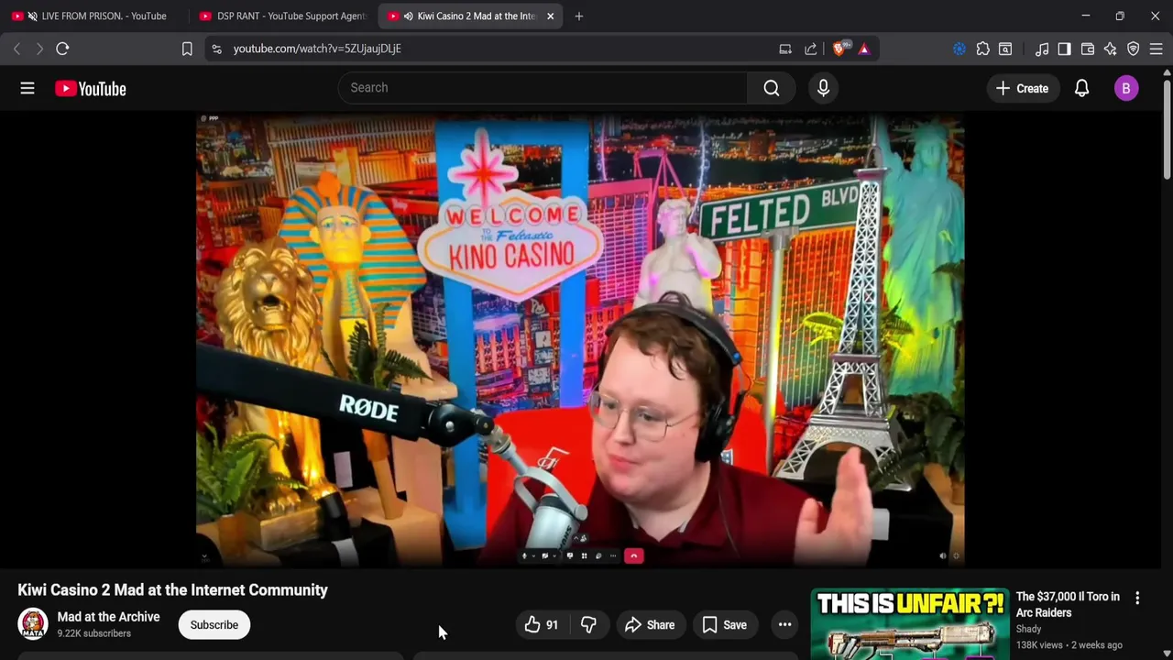Screen dimensions: 1173x660
Task: Share this page from address bar
Action: [x=811, y=49]
